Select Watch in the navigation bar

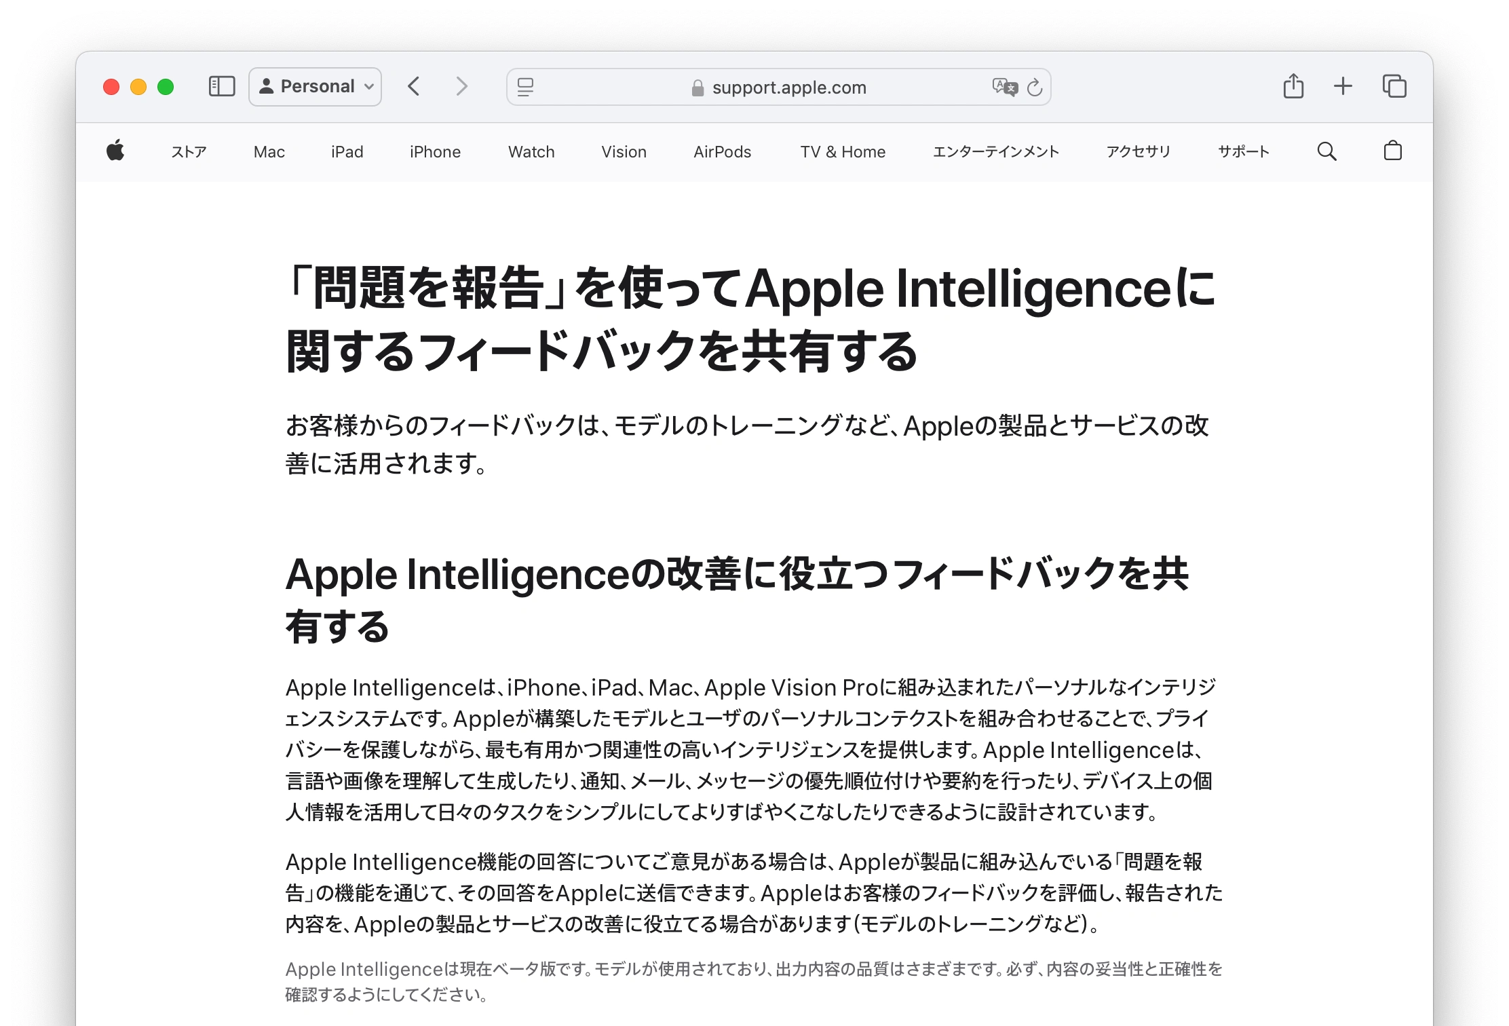point(531,152)
